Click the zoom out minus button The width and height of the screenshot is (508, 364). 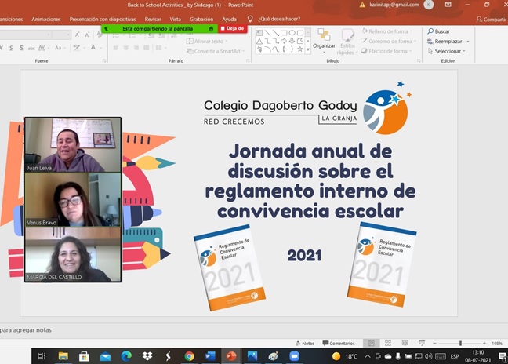click(435, 343)
